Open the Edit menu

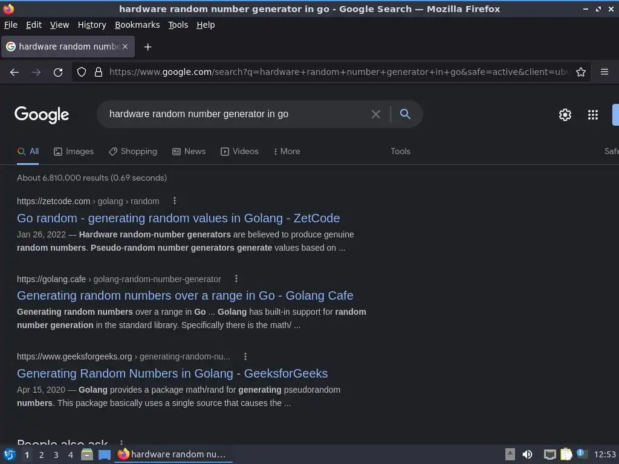pos(34,25)
